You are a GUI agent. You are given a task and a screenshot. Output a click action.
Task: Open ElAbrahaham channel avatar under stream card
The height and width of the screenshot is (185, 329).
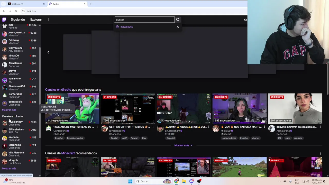tap(160, 129)
